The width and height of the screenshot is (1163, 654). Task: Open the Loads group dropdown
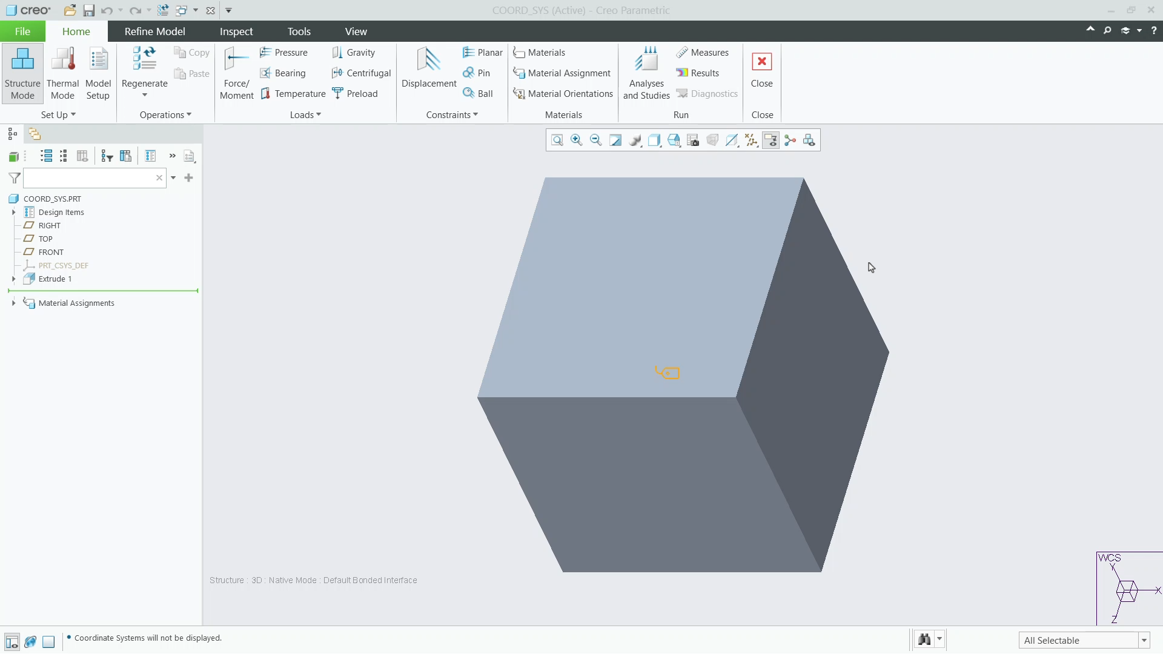click(305, 115)
